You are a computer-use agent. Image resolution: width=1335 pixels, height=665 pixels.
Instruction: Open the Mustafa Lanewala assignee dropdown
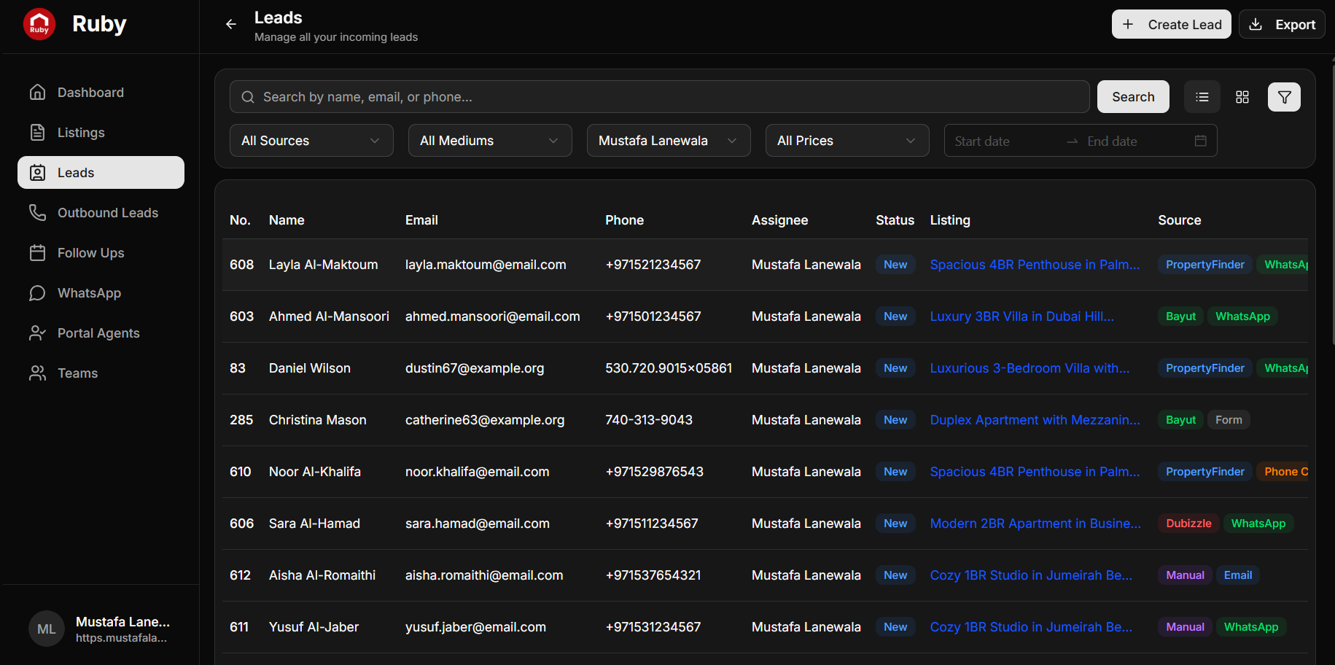pyautogui.click(x=668, y=141)
